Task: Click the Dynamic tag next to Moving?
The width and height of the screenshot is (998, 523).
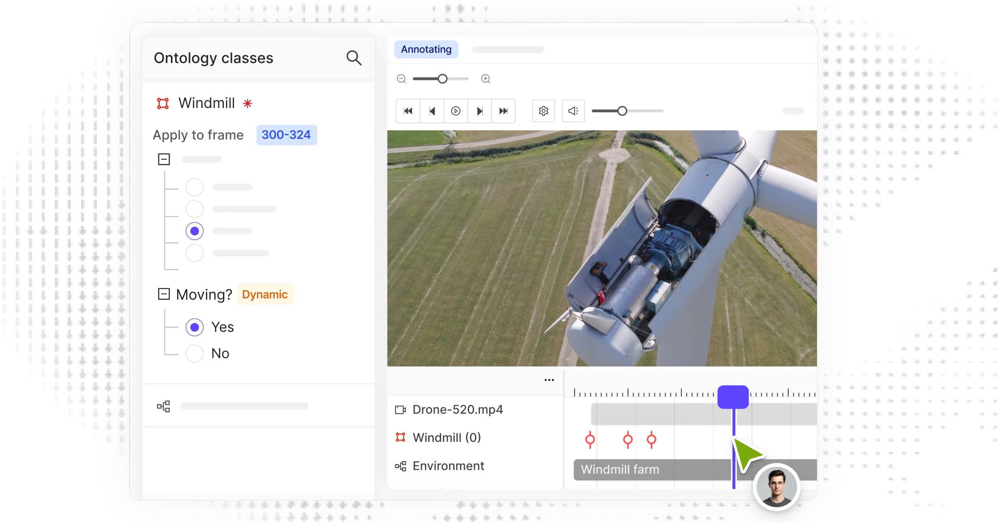Action: click(x=264, y=294)
